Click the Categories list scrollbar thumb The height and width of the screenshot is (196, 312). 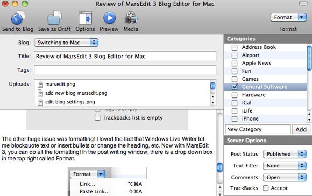point(309,58)
